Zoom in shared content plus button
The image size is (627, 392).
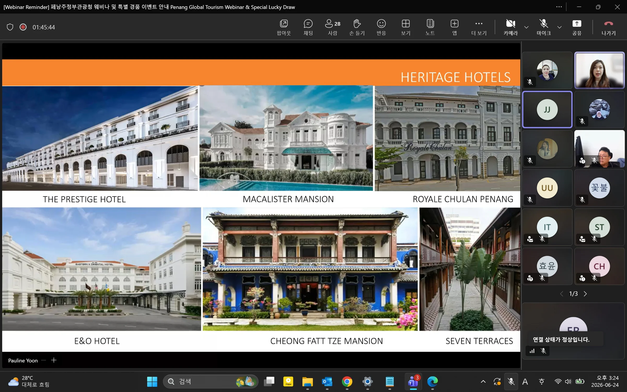(x=54, y=360)
